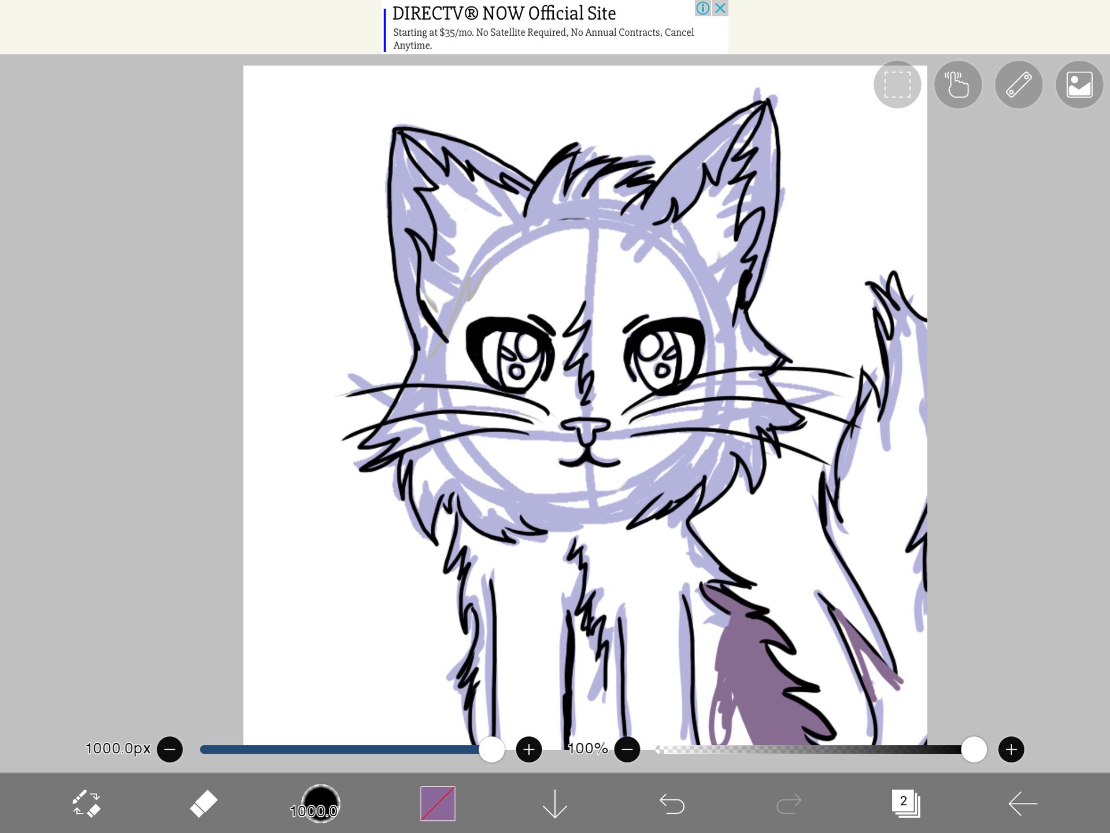Close the DIRECTV ad banner
Viewport: 1110px width, 833px height.
pos(720,8)
